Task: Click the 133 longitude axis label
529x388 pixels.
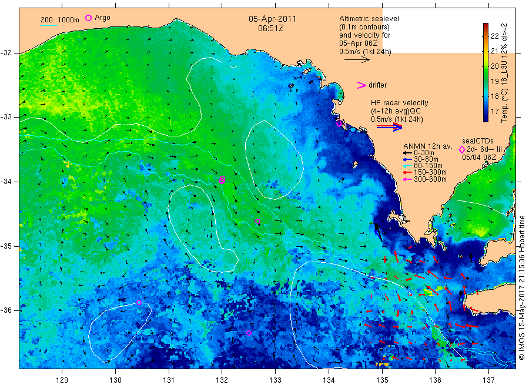Action: 275,380
